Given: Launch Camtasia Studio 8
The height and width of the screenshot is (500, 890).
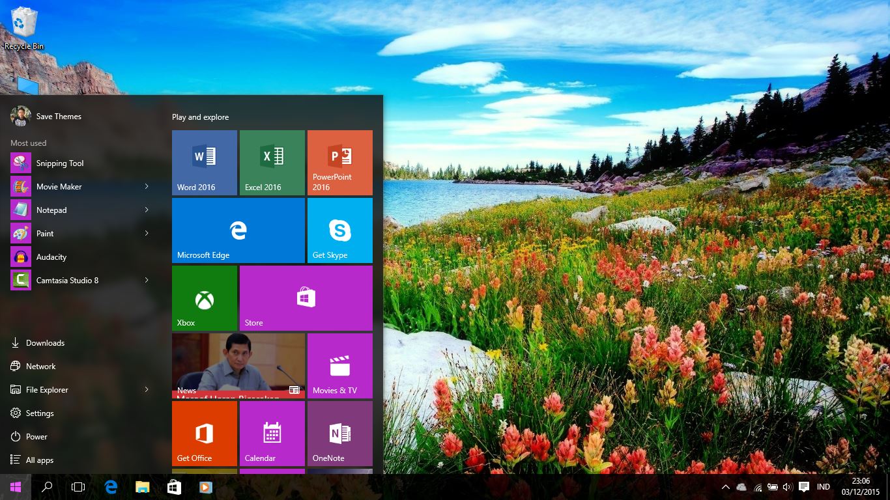Looking at the screenshot, I should pyautogui.click(x=81, y=281).
